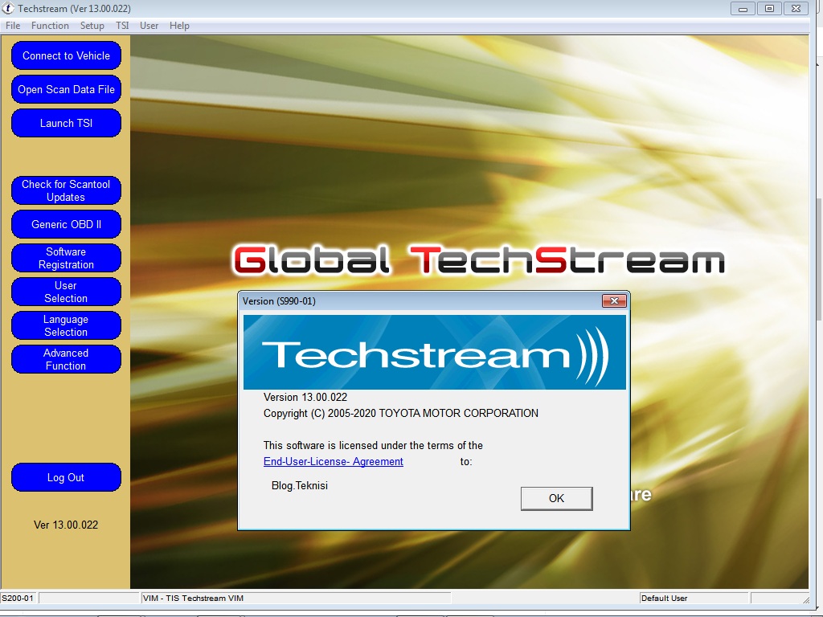The image size is (823, 617).
Task: Open Language Selection
Action: coord(66,326)
